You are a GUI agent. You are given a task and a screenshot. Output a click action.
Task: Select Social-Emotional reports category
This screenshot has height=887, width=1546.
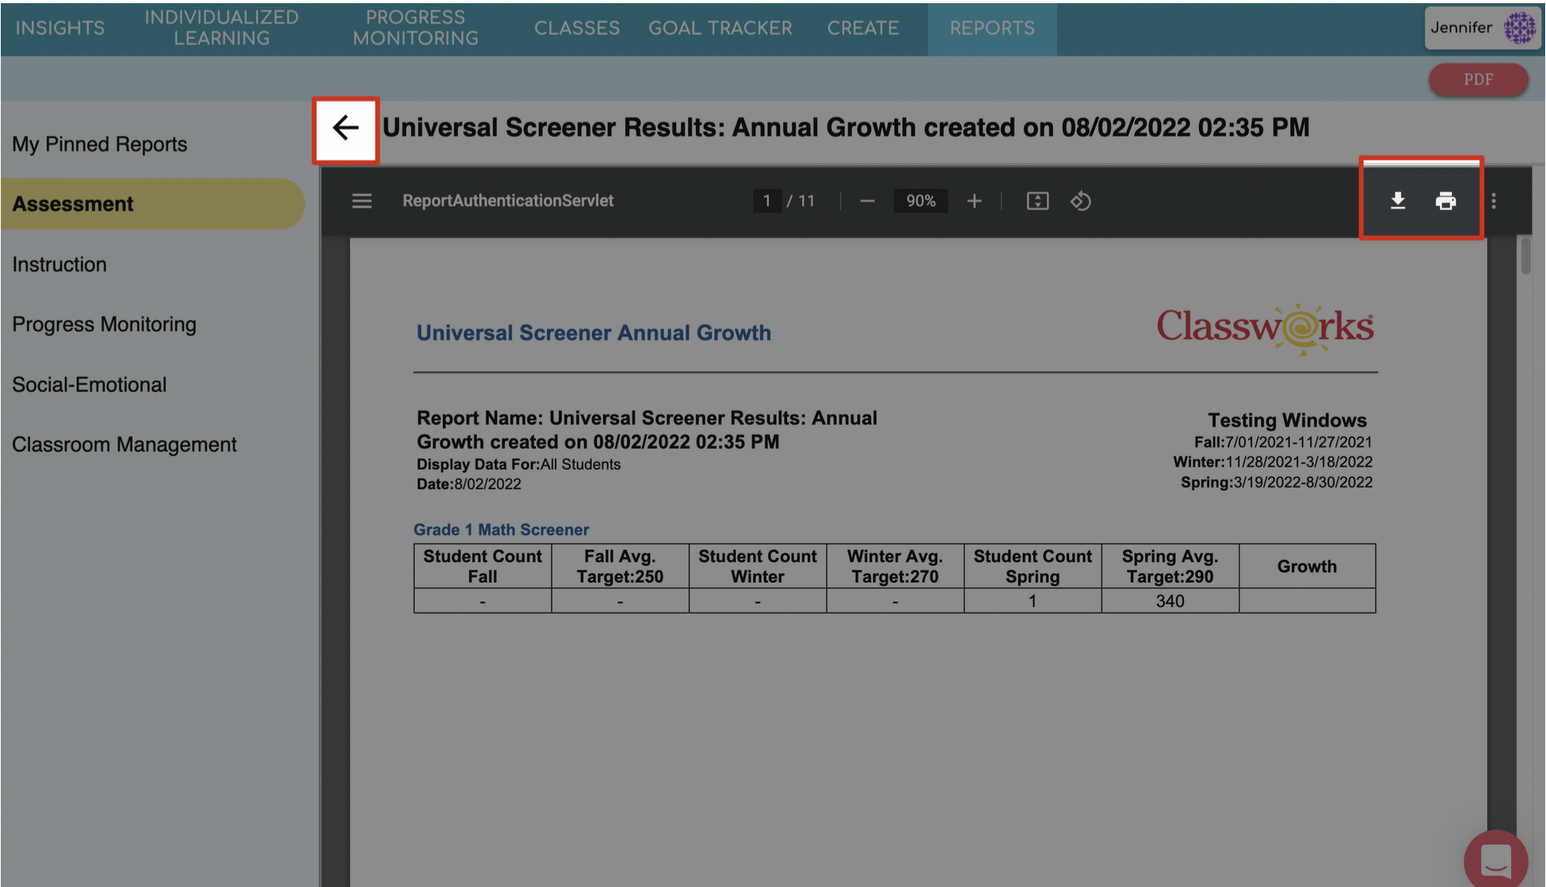pos(90,385)
